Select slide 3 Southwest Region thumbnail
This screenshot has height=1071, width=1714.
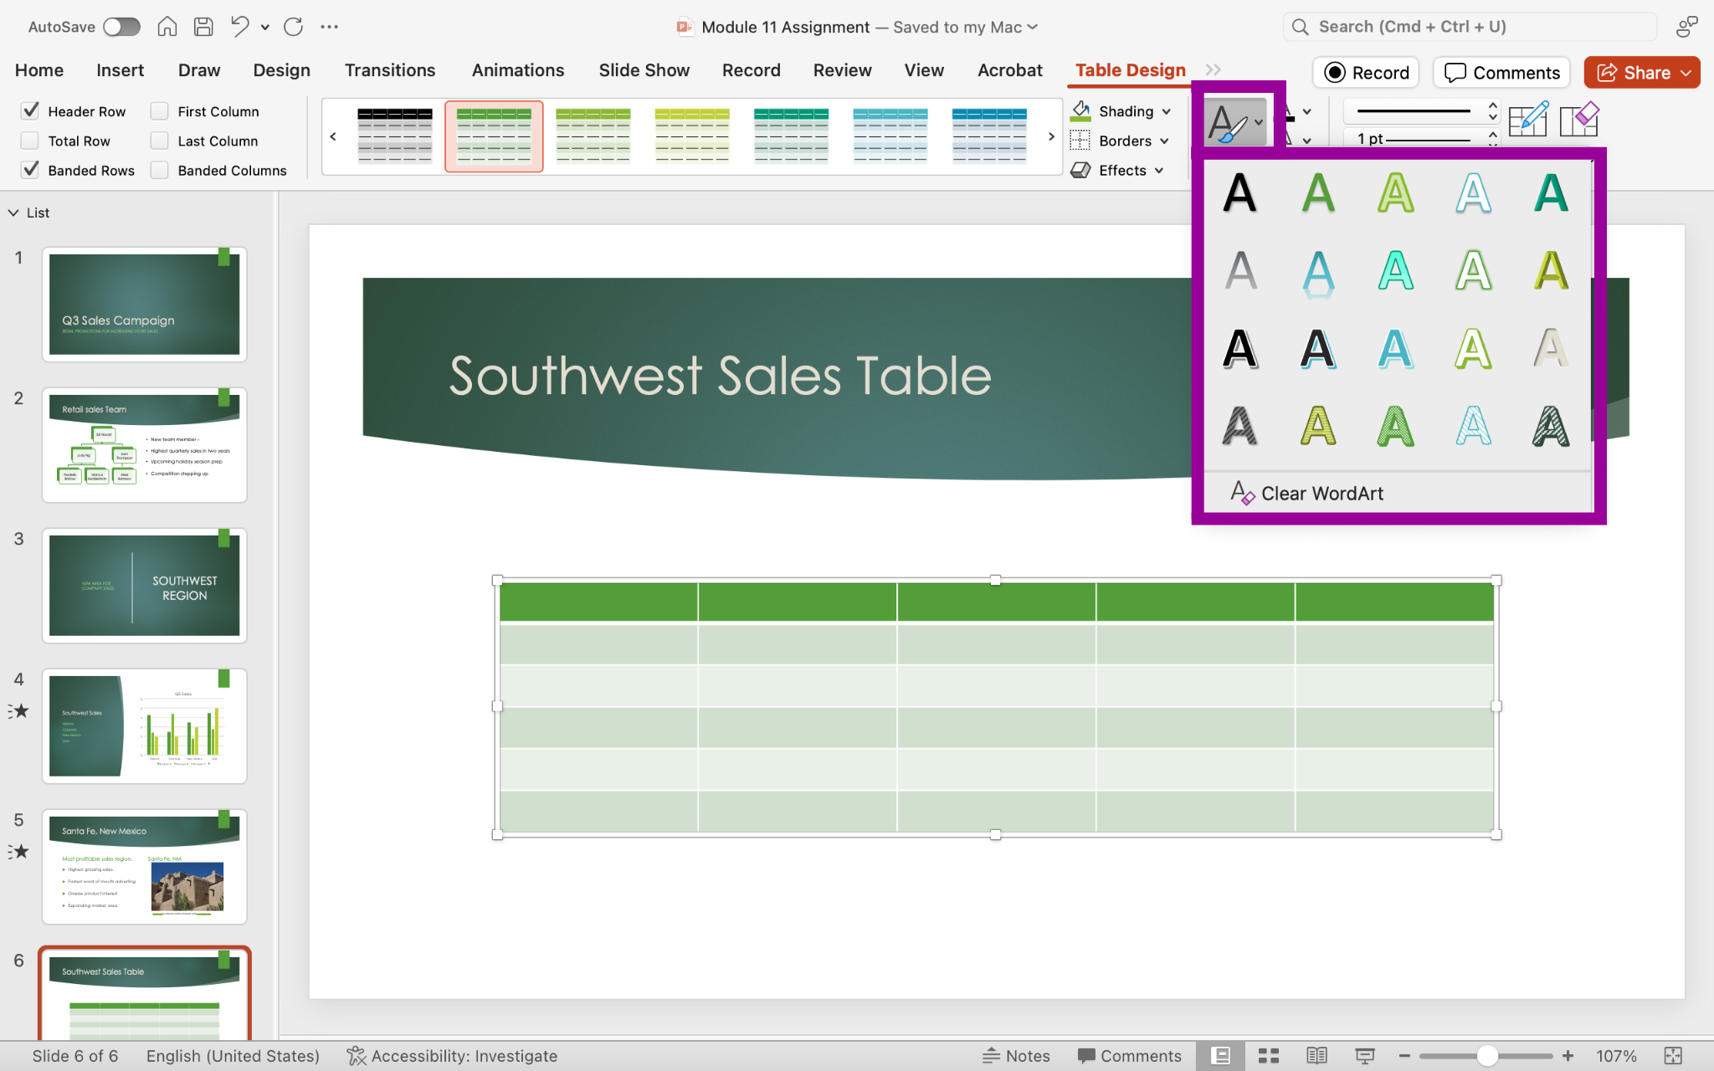pos(144,585)
